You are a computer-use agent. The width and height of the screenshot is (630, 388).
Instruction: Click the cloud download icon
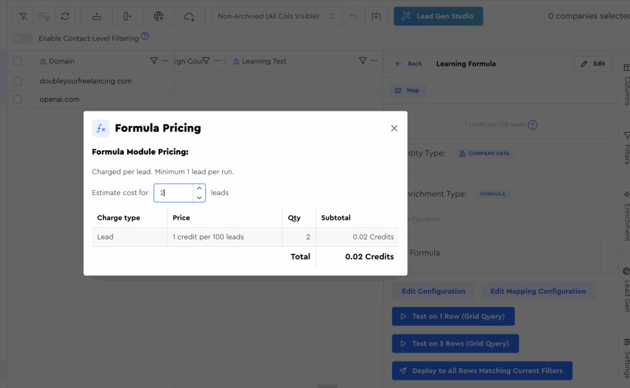(189, 16)
